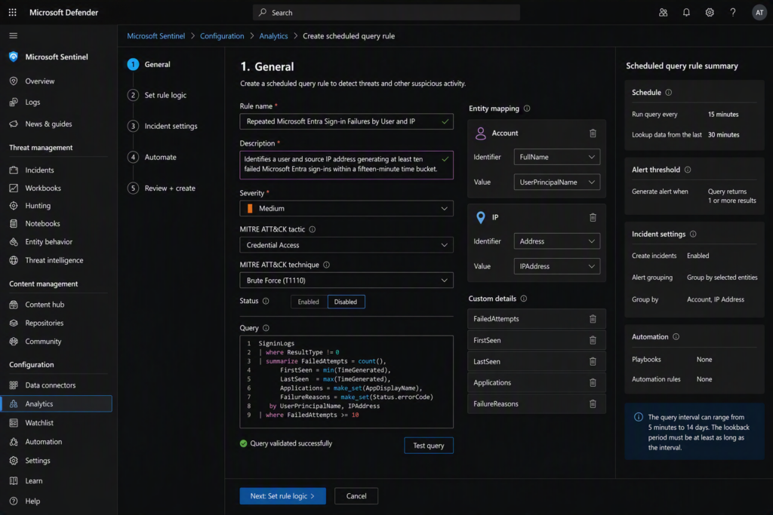Go to step 4 Automate
Screen dimensions: 773x515
[152, 157]
